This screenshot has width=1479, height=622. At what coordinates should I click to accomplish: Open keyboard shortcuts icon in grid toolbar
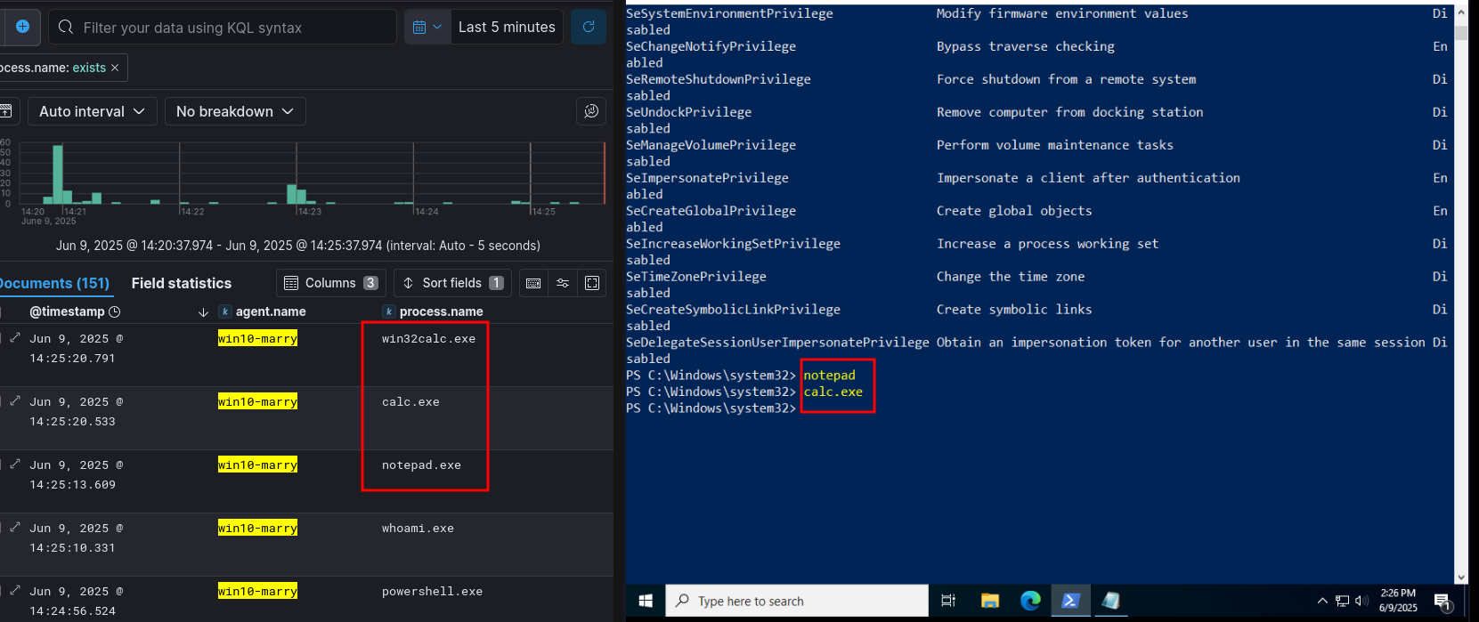pyautogui.click(x=533, y=283)
